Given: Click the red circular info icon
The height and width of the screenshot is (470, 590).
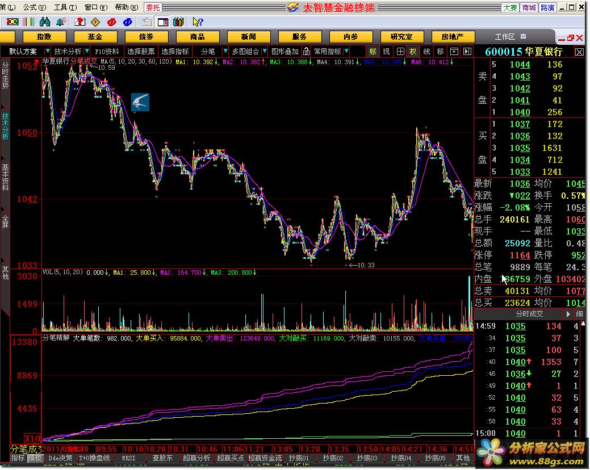Looking at the screenshot, I should [112, 22].
